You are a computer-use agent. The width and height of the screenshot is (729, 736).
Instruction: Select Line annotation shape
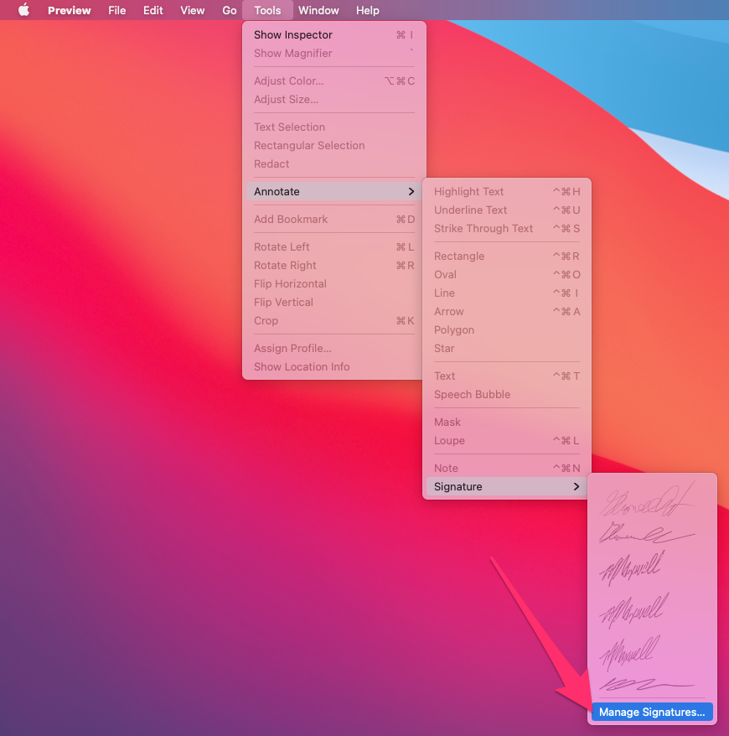pyautogui.click(x=507, y=293)
